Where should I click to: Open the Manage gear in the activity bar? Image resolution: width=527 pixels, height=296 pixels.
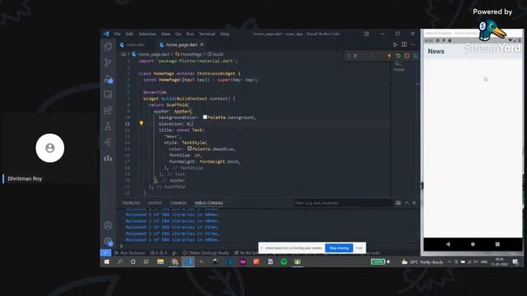108,241
